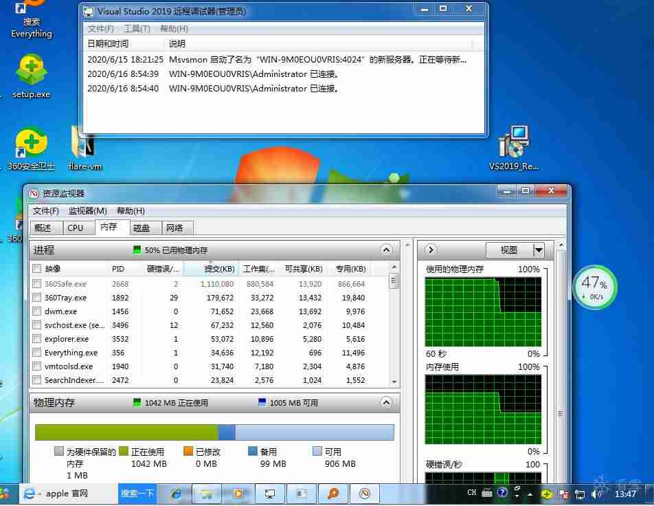Click the 360 tray icon in system tray
Viewport: 654px width, 506px height.
547,494
